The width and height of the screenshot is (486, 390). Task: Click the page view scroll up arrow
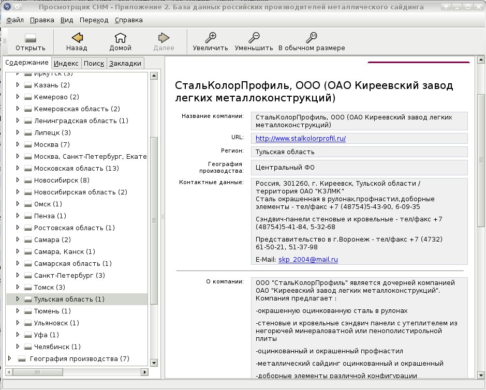[x=481, y=59]
